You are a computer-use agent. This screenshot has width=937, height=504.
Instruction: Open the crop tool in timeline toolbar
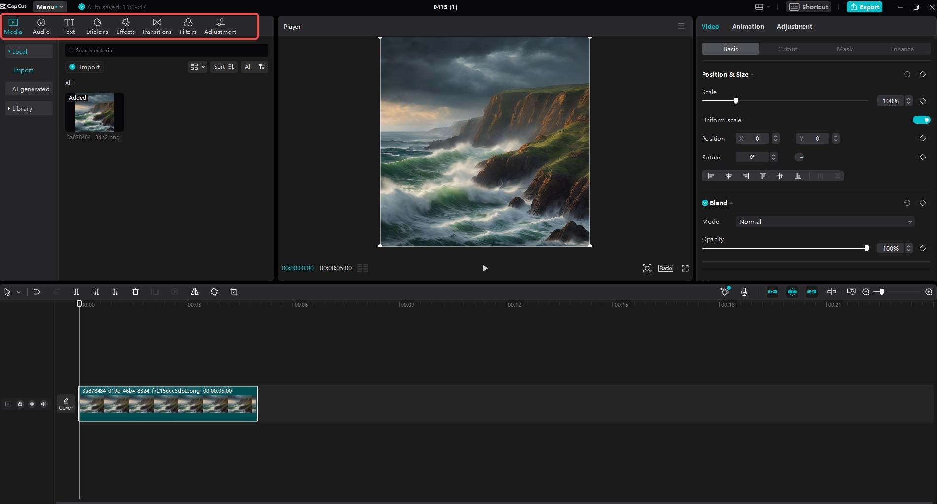(x=234, y=292)
